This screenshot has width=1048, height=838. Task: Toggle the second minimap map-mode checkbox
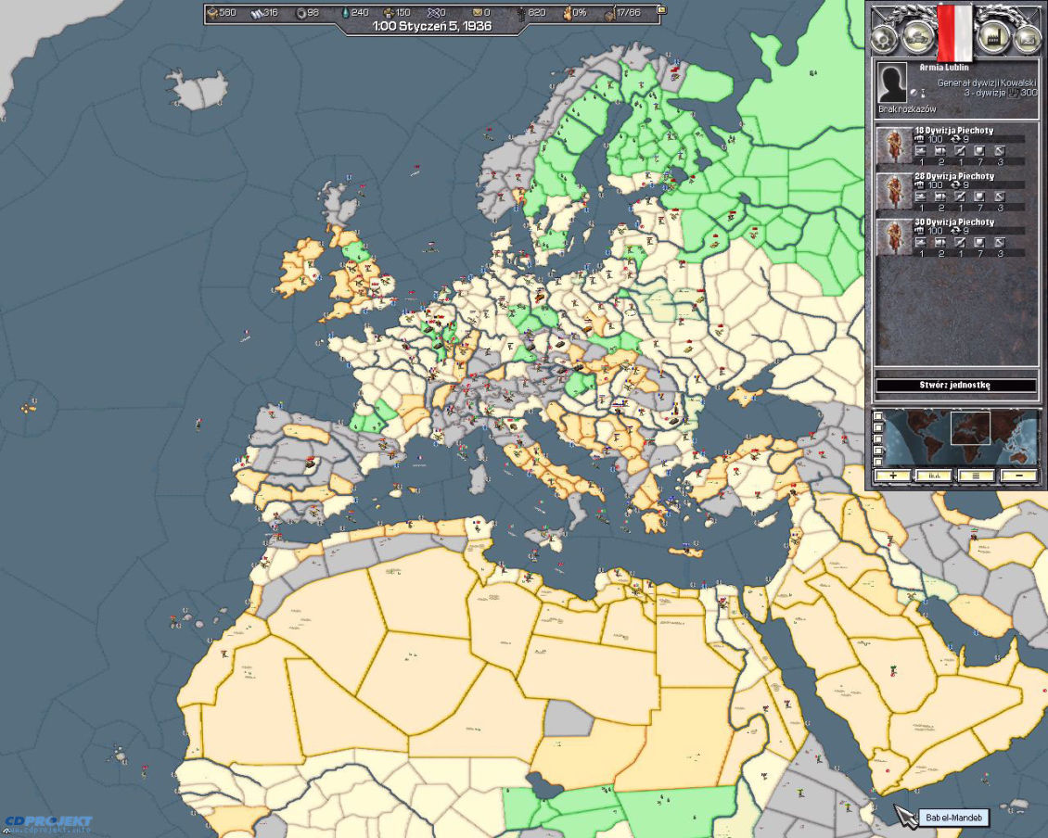(878, 427)
